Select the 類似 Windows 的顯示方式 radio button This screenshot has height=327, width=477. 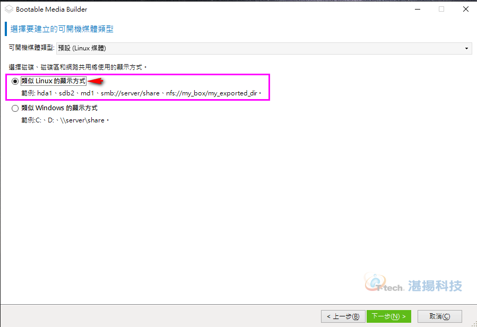(15, 108)
